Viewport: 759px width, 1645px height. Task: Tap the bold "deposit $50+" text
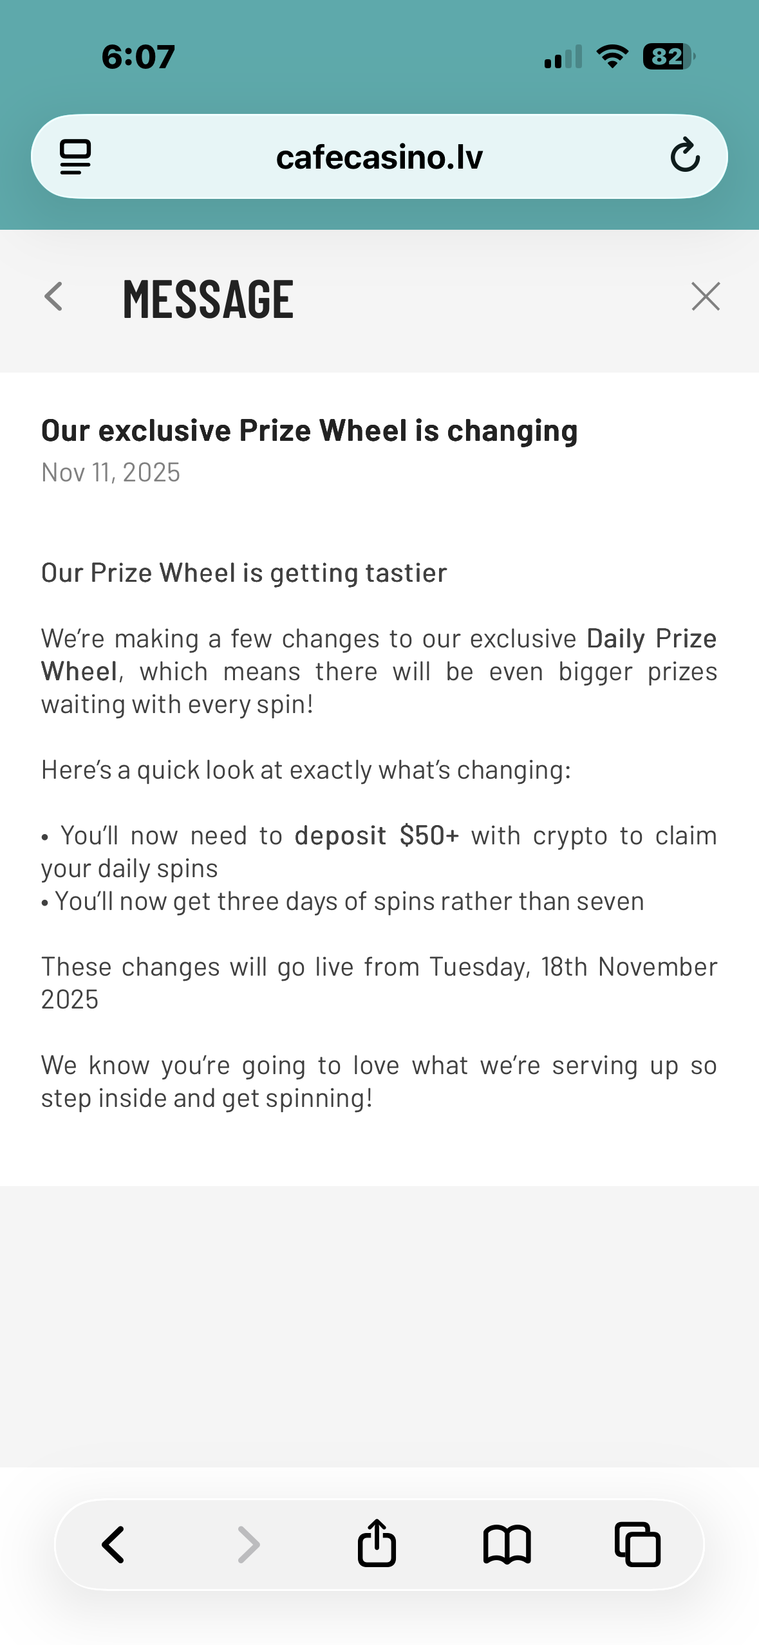click(377, 835)
